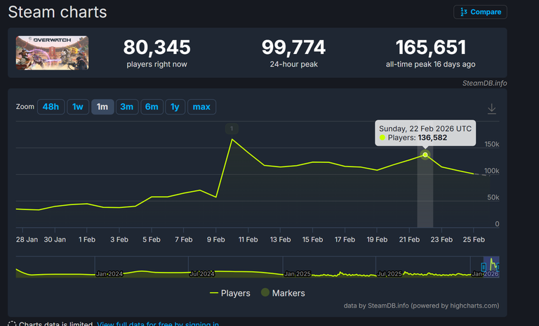Click the navigator highlighted range window
Screen dimensions: 539x326
(491, 267)
